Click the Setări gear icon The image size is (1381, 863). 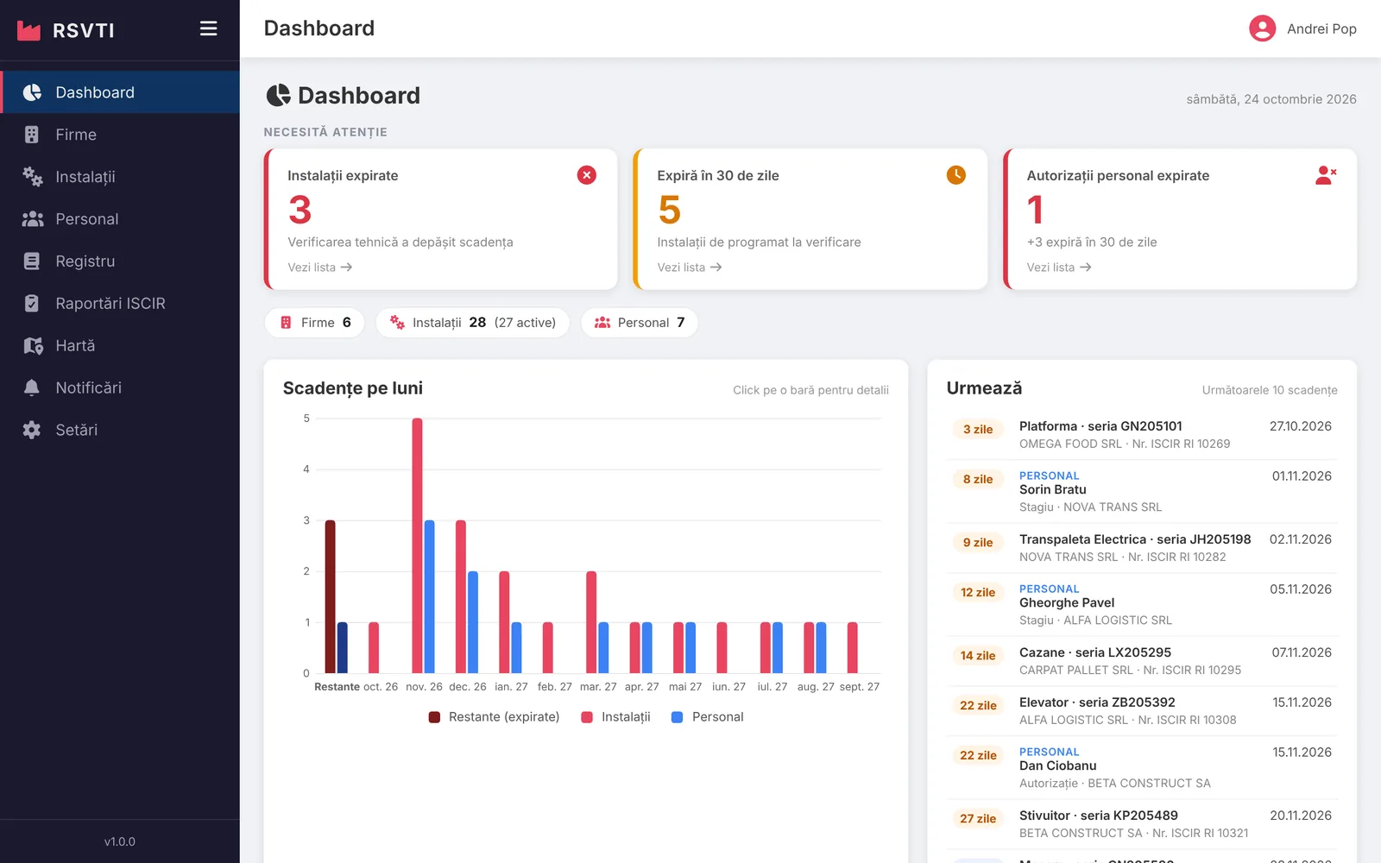(x=32, y=430)
